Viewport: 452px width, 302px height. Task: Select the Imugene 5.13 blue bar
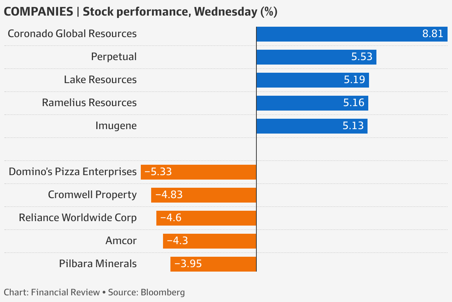coord(312,126)
